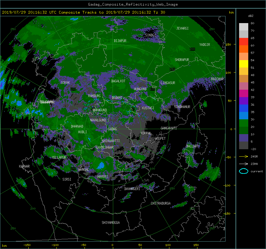Click the 'HUBLI' label on the map
Viewport: 266px width, 249px height.
pyautogui.click(x=82, y=132)
